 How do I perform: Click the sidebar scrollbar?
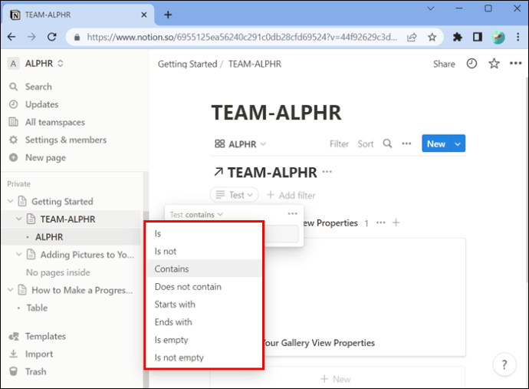pos(146,280)
